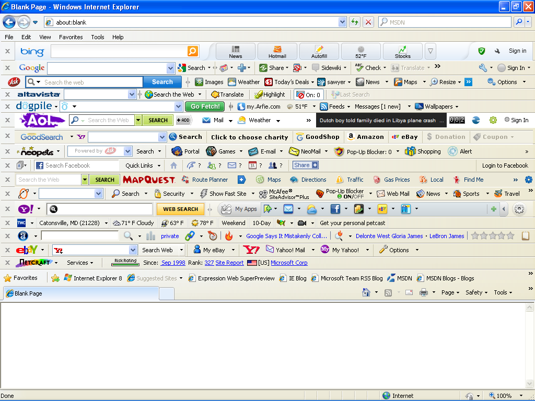This screenshot has height=401, width=535.
Task: Expand the Options dropdown on eBay toolbar
Action: coord(398,250)
